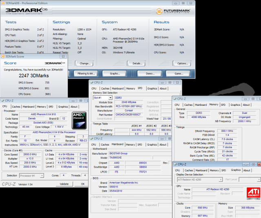Click the BIOS Date value 05/04/2010

pos(140,191)
